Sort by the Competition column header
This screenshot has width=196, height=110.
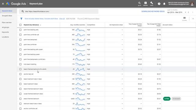point(91,25)
